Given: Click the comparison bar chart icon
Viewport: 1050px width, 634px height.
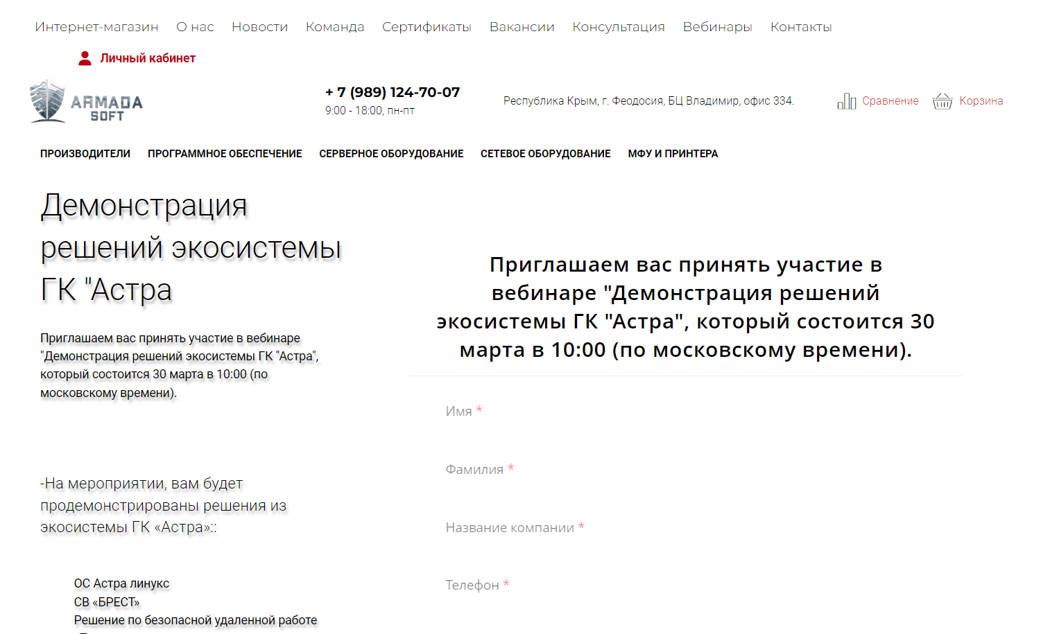Looking at the screenshot, I should 846,101.
